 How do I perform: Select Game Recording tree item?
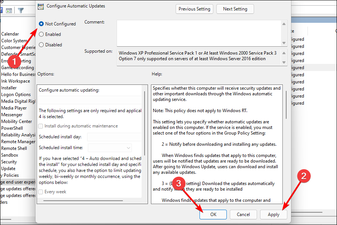(18, 68)
